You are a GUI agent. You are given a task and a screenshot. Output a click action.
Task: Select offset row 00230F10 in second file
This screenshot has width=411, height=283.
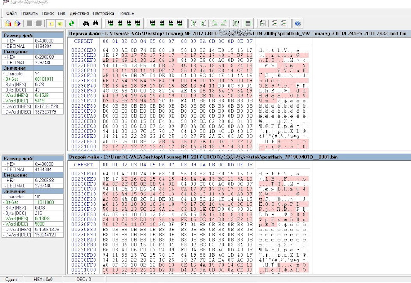click(83, 194)
